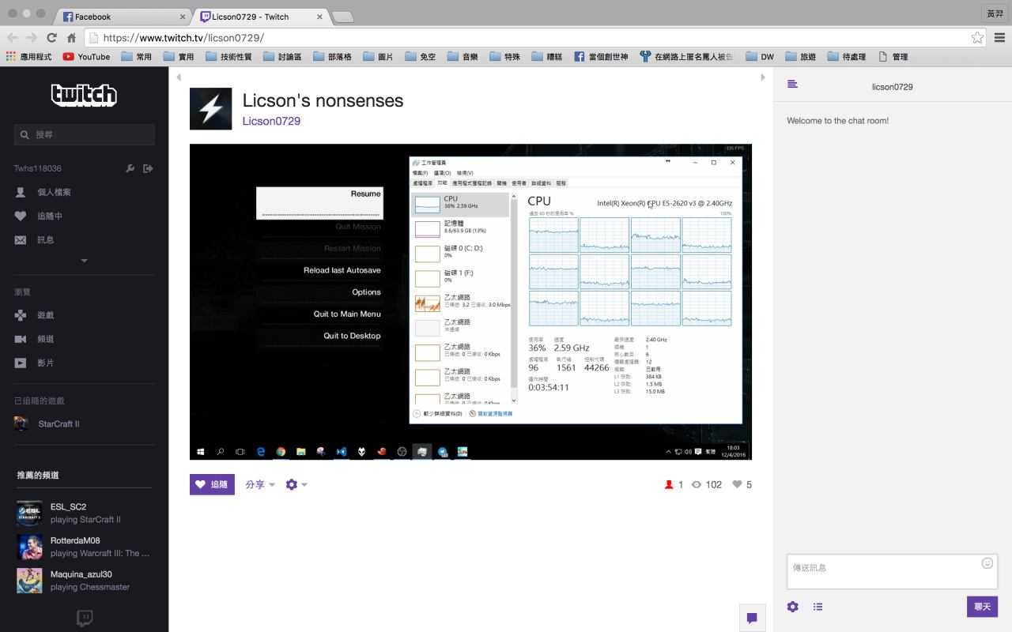Follow the channel with the 追隨 button
Viewport: 1012px width, 632px height.
pyautogui.click(x=212, y=484)
